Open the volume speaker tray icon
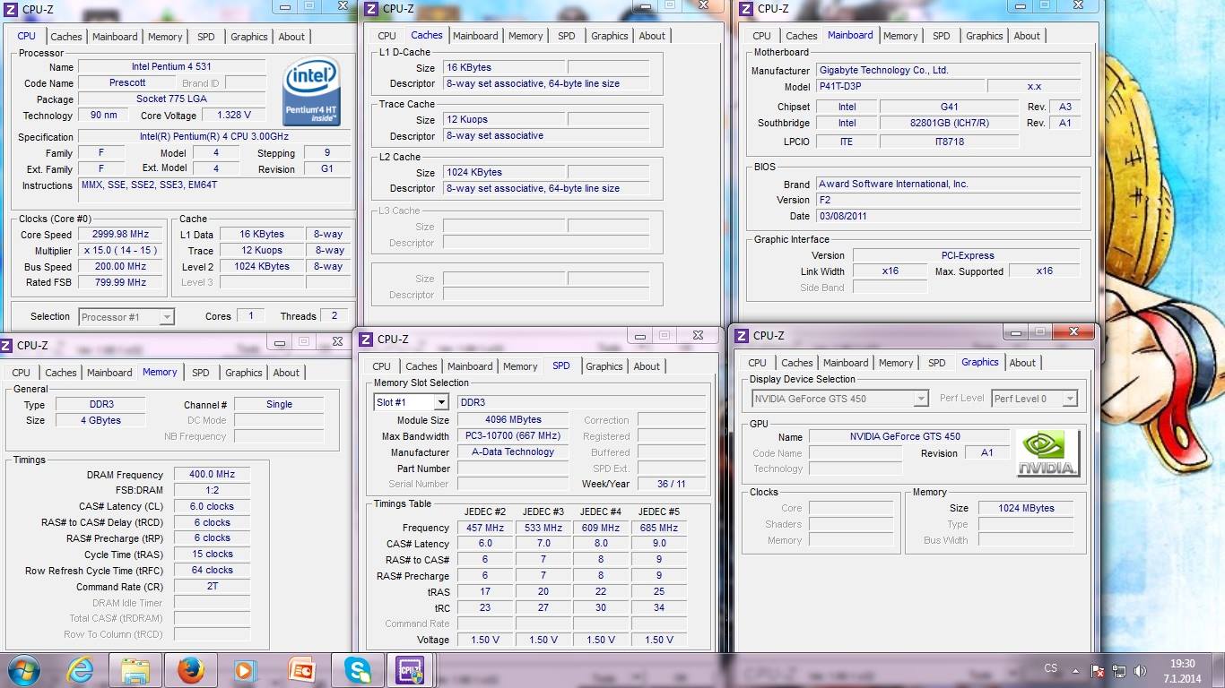The height and width of the screenshot is (688, 1225). click(x=1140, y=671)
